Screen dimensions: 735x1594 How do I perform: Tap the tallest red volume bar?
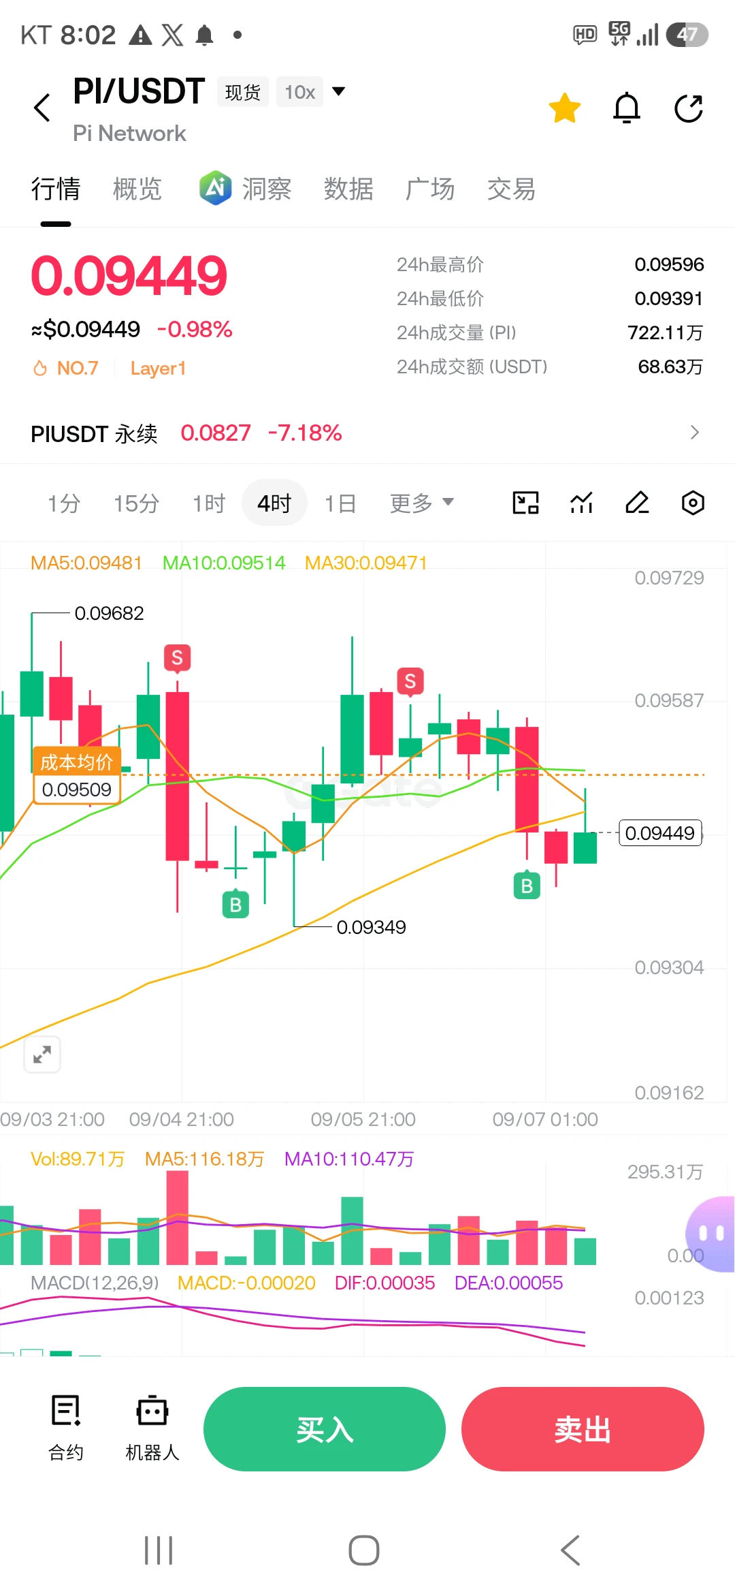pyautogui.click(x=177, y=1217)
